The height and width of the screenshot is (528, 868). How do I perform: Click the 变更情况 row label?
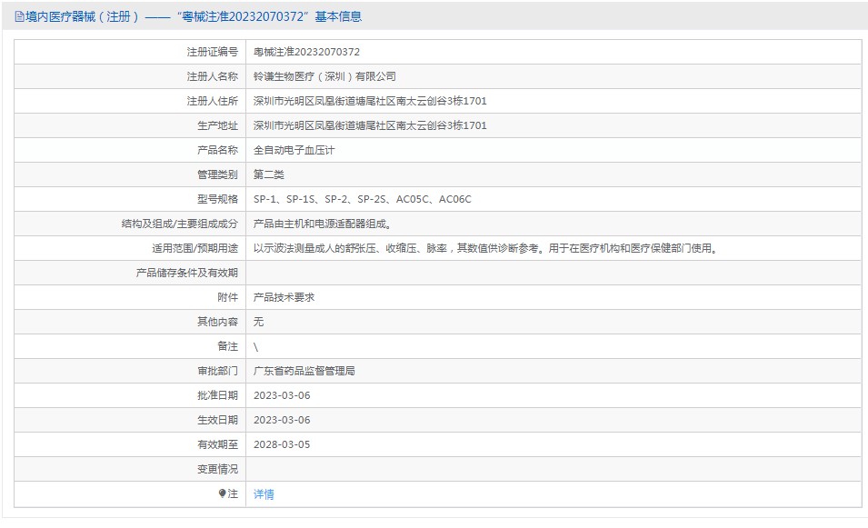tap(217, 469)
